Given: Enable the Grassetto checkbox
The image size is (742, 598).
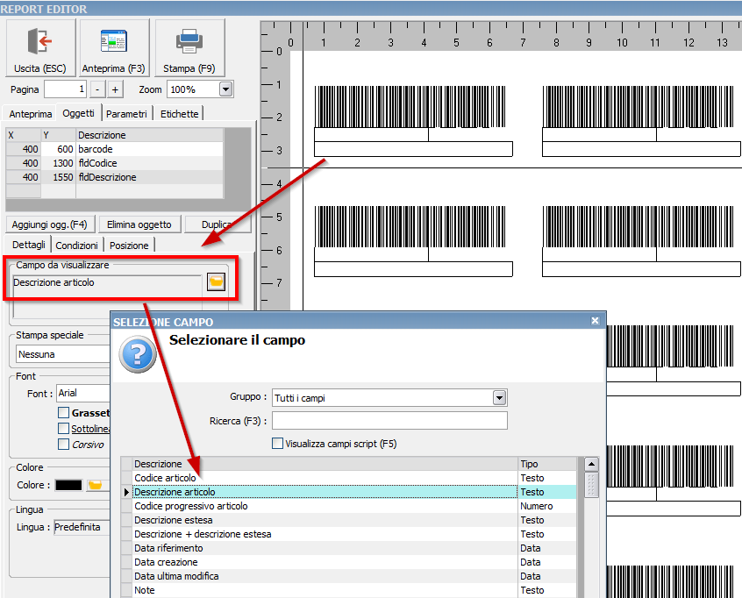Looking at the screenshot, I should pos(63,412).
